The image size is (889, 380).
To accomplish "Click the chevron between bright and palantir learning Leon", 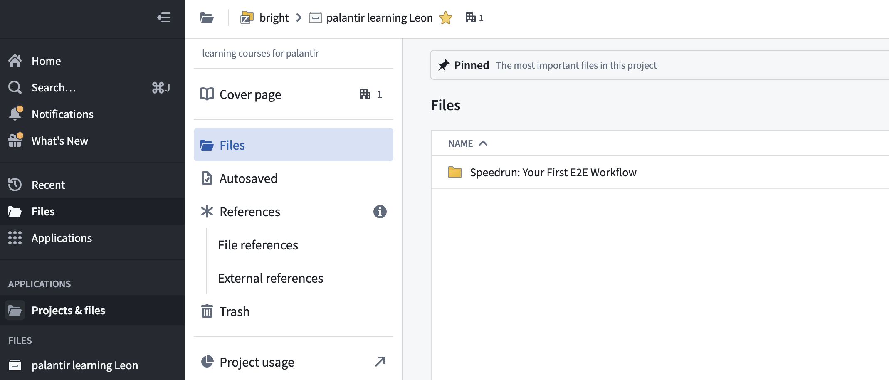I will coord(299,18).
